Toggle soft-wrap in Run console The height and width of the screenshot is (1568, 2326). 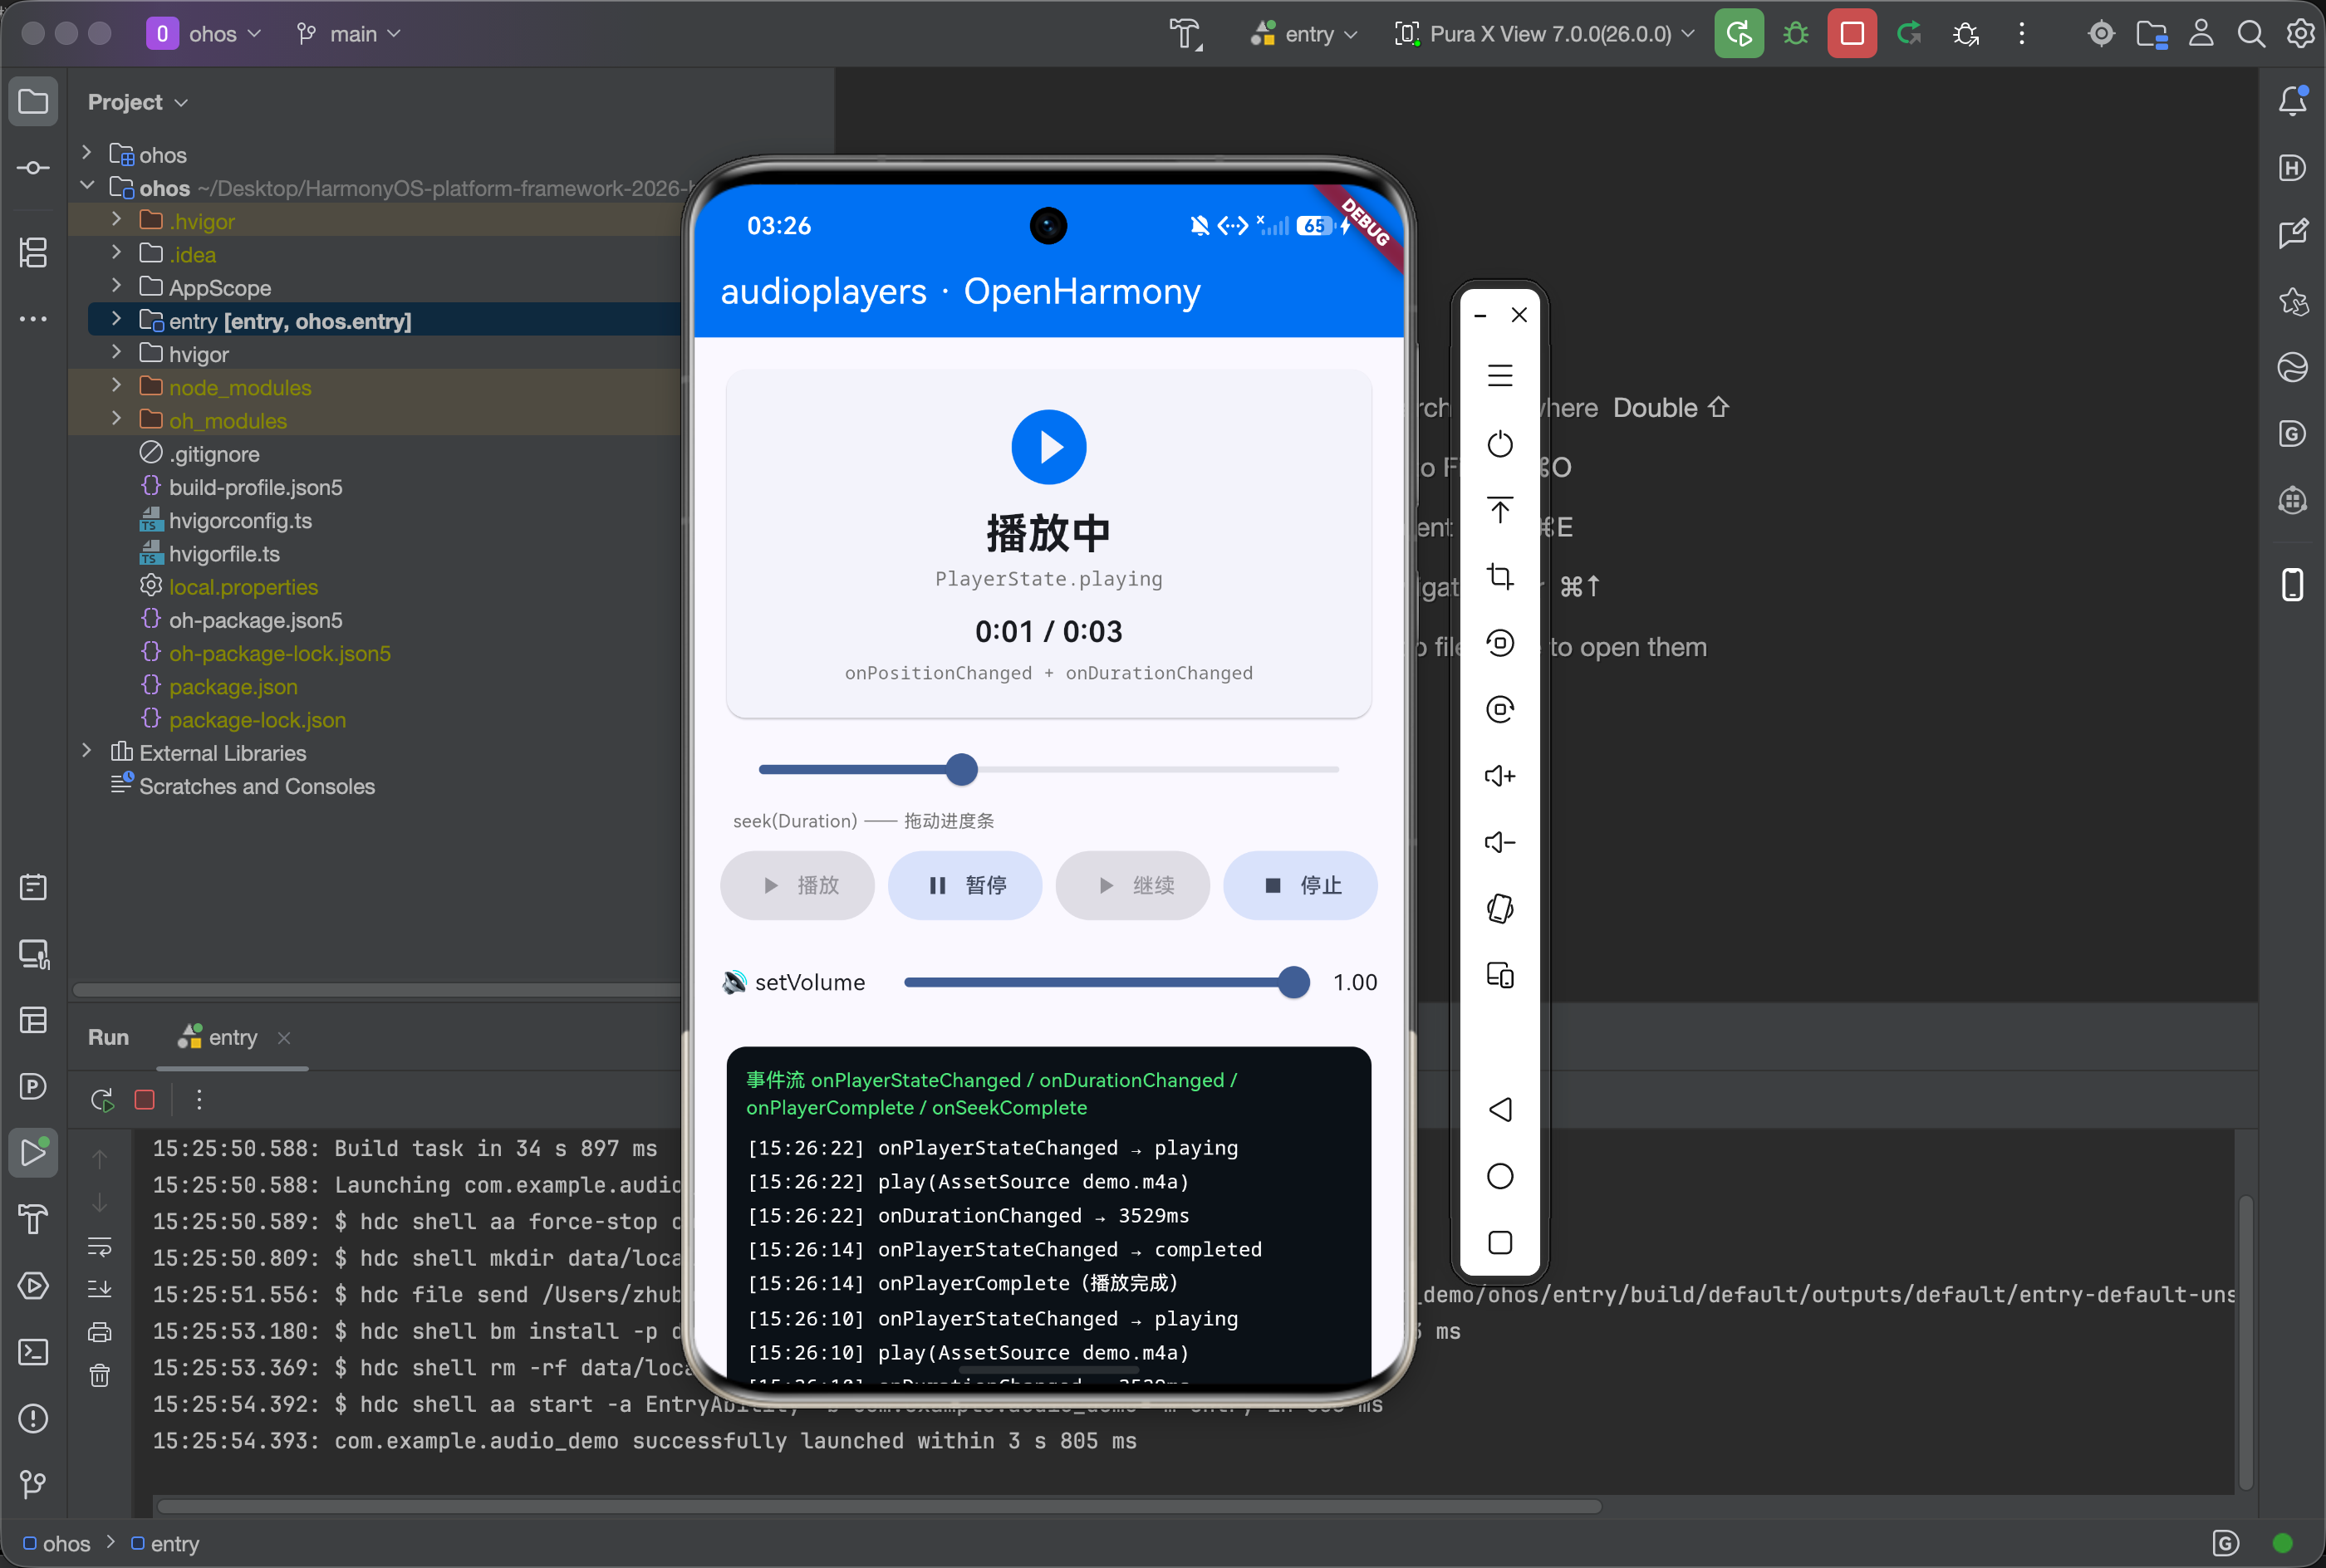point(100,1246)
